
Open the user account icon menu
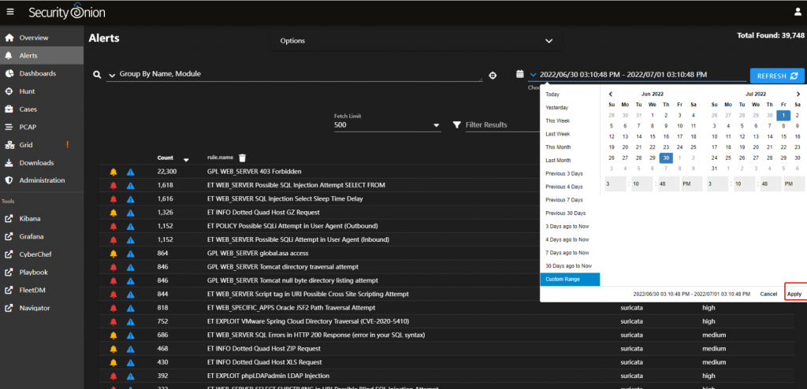click(x=797, y=13)
